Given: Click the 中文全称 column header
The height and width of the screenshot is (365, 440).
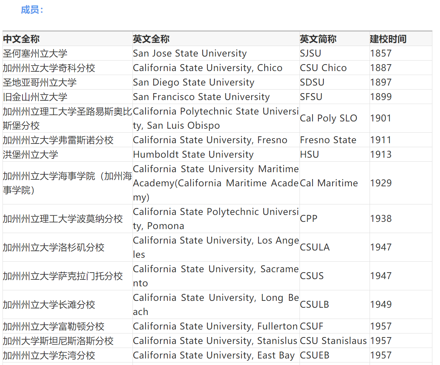Looking at the screenshot, I should pos(21,39).
